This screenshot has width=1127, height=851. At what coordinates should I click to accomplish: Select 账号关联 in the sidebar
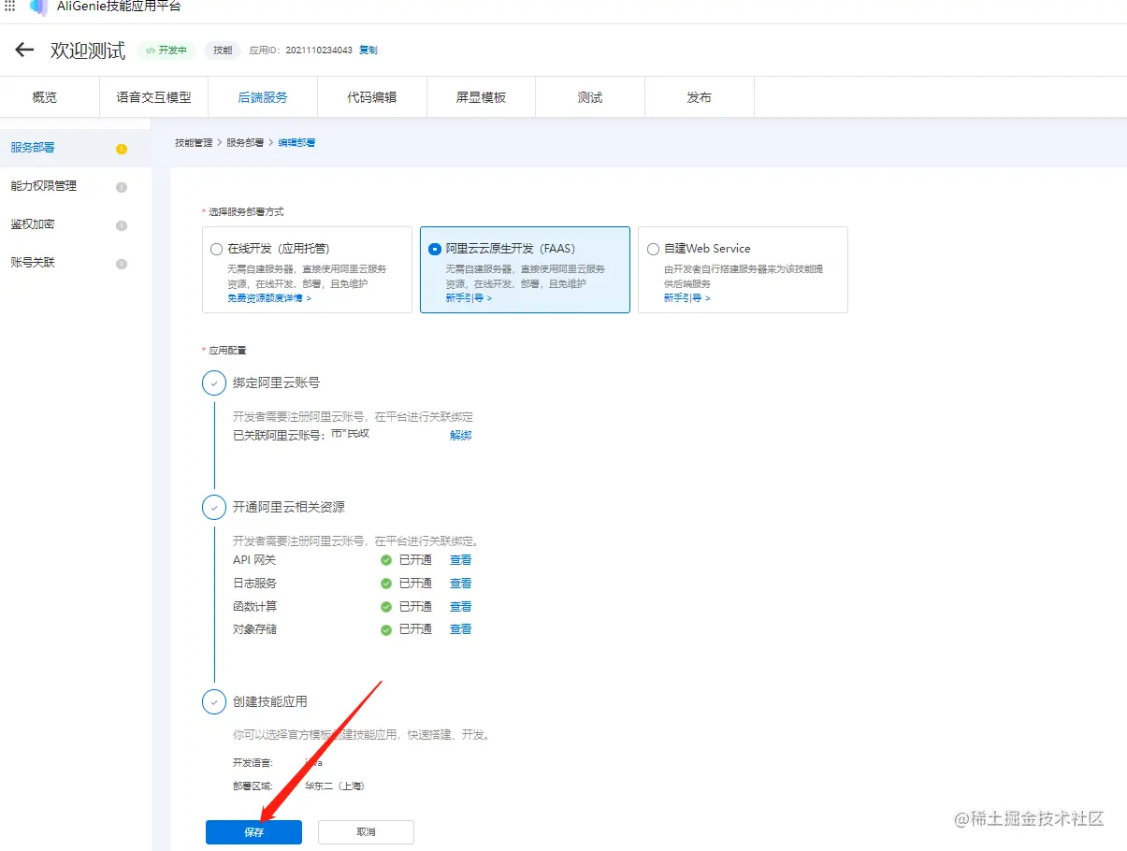(x=75, y=263)
